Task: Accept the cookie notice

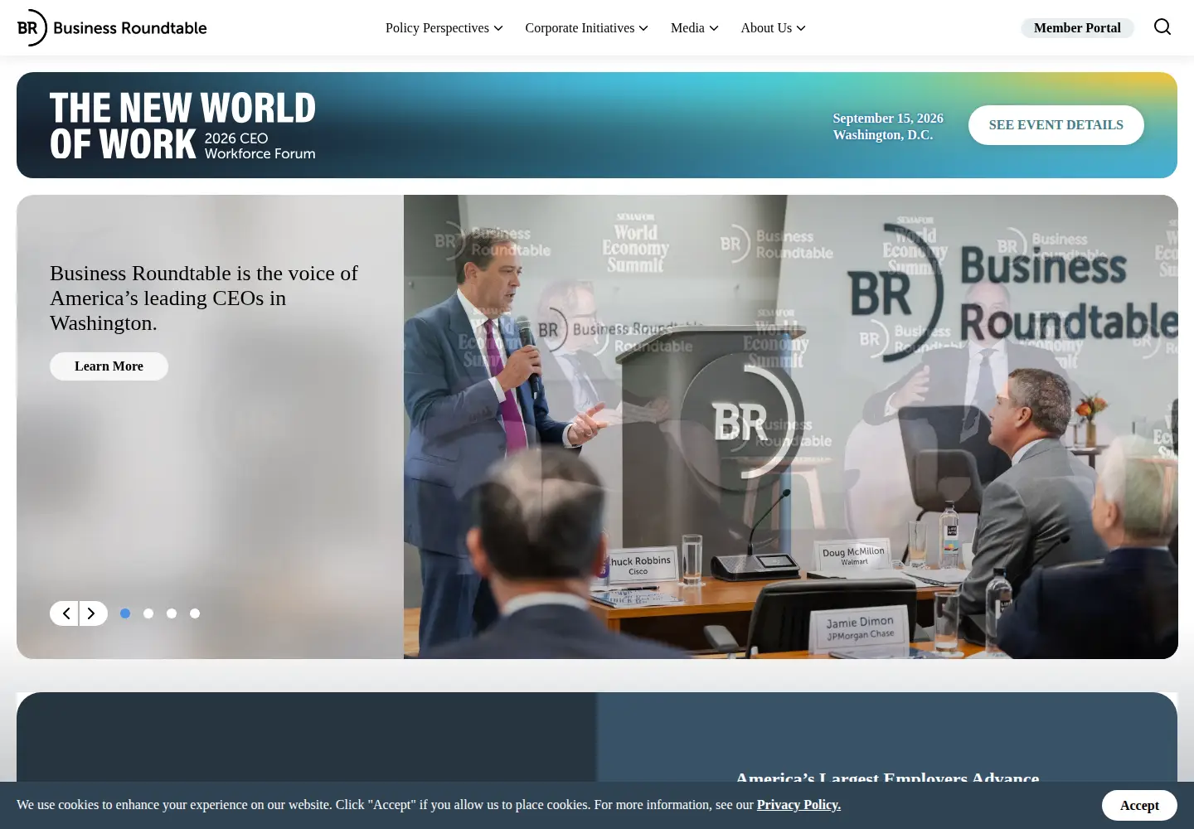Action: coord(1139,805)
